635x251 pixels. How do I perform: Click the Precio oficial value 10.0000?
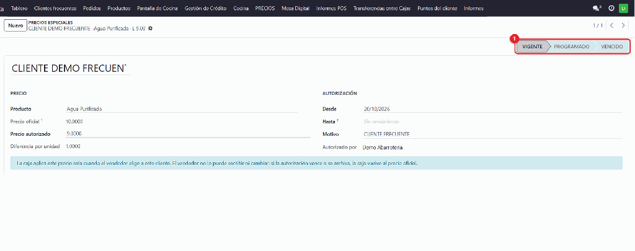click(74, 121)
